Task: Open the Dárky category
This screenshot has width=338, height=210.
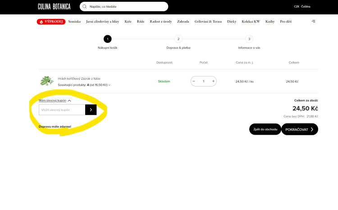Action: point(232,21)
